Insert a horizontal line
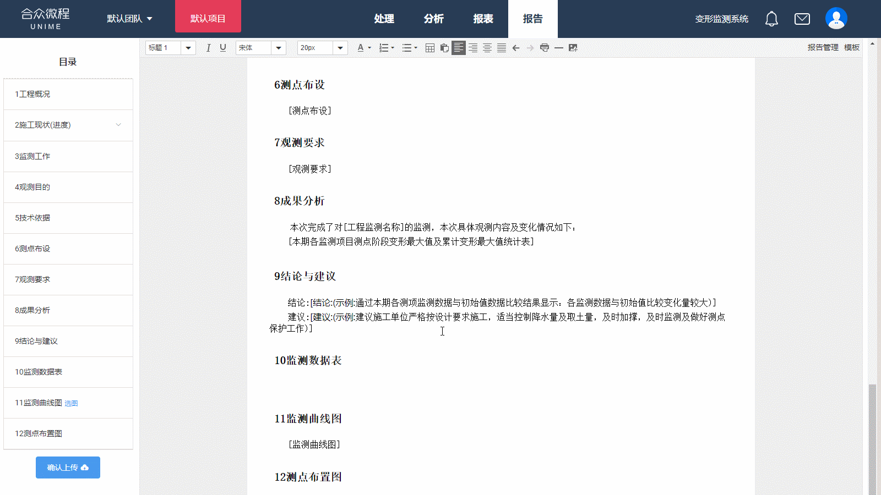 (x=559, y=48)
